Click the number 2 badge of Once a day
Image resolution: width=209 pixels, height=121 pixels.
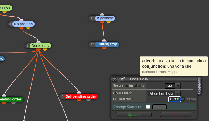(x=27, y=46)
